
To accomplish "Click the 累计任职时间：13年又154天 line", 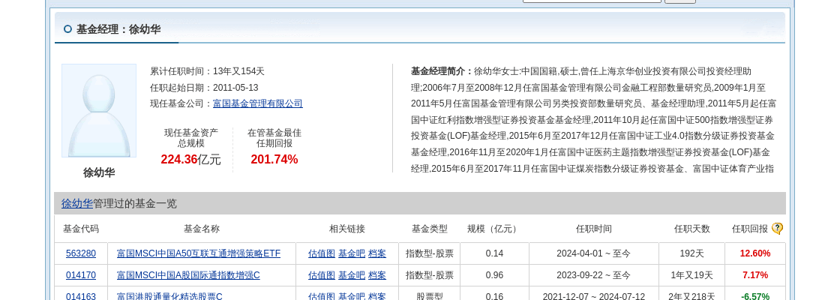I will (207, 71).
